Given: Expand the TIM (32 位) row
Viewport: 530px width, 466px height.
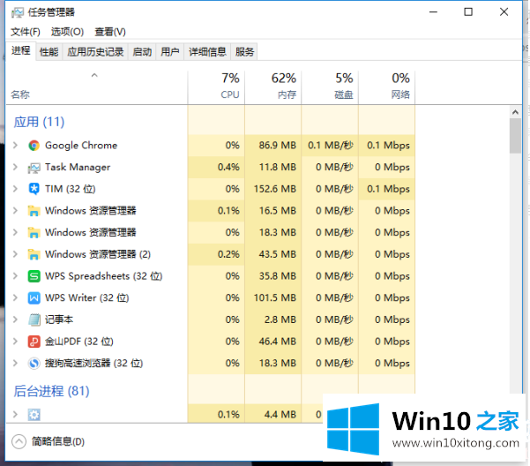Looking at the screenshot, I should click(x=15, y=189).
